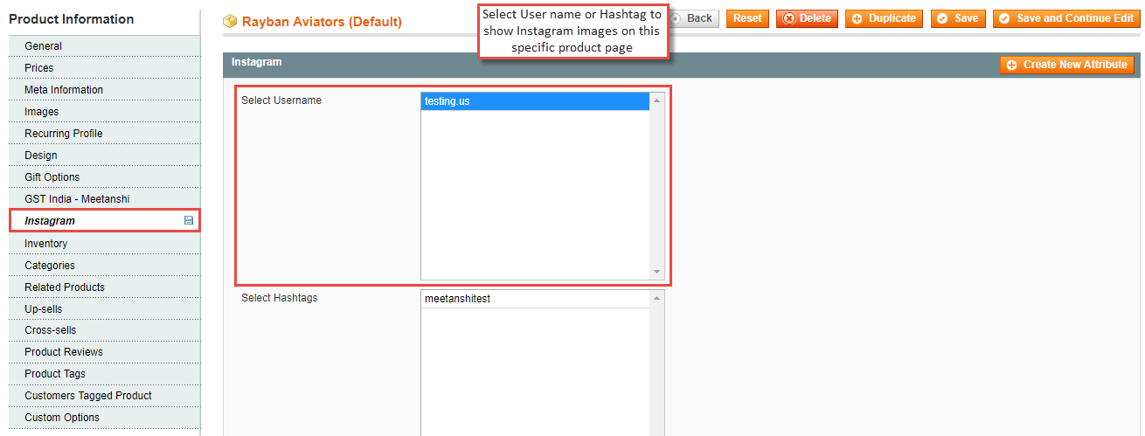
Task: Click the Select Hashtags label
Action: coord(280,298)
